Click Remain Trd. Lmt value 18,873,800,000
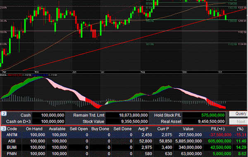248x157 pixels. 127,115
